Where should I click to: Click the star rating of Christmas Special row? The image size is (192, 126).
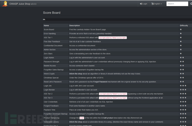point(182,78)
